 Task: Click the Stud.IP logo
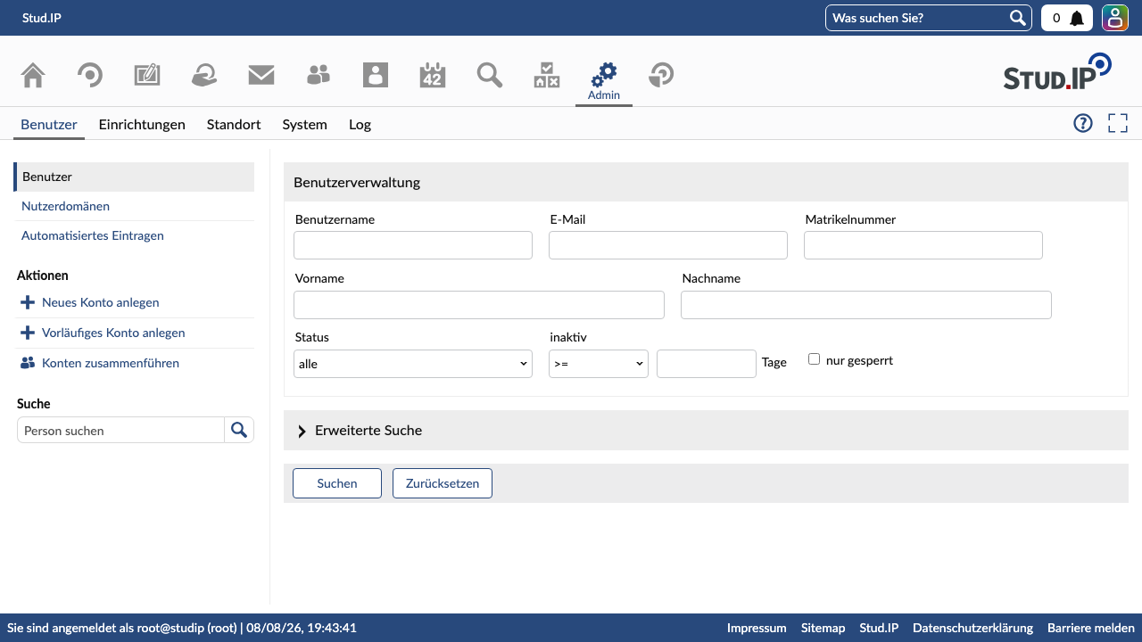[1057, 72]
